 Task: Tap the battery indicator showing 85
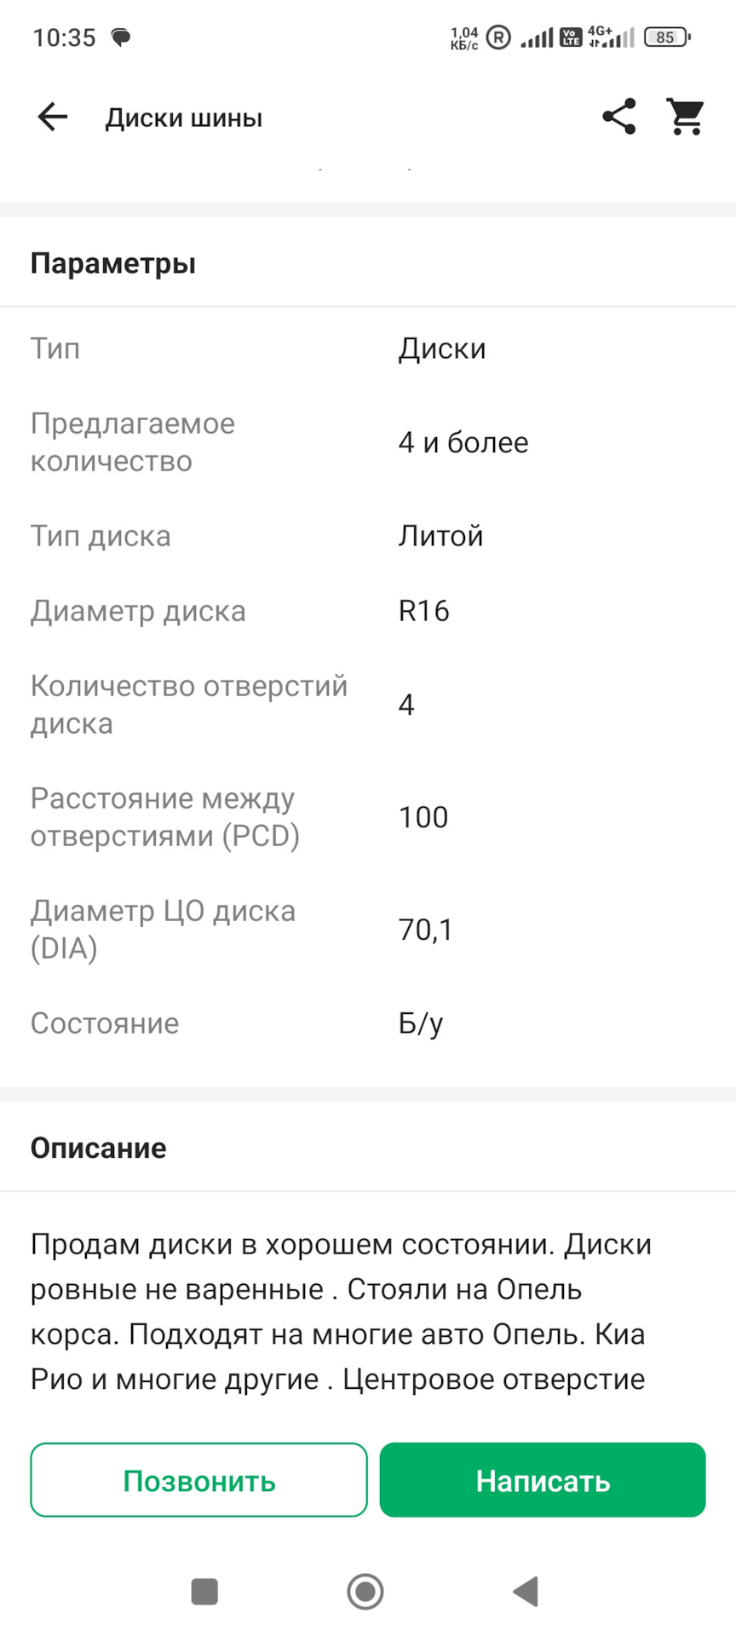point(667,37)
